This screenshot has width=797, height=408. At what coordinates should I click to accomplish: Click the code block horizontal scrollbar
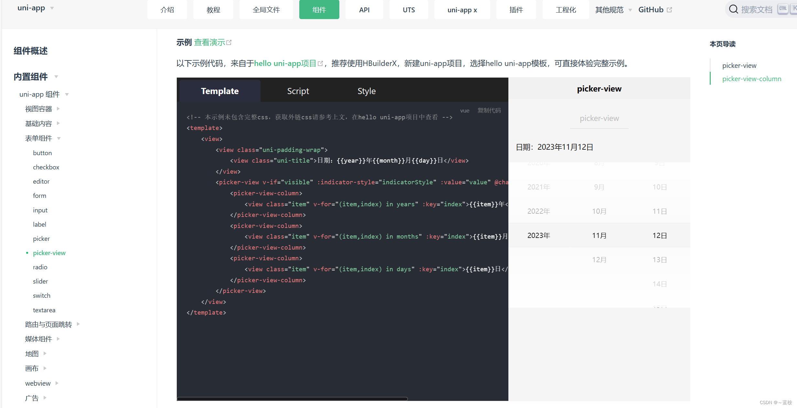[x=292, y=399]
